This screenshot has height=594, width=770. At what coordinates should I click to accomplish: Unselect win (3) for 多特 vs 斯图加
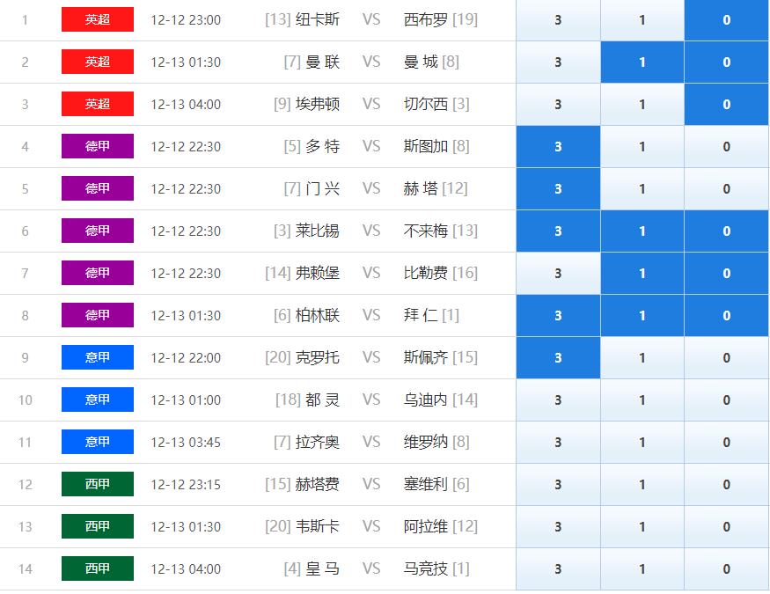tap(558, 147)
